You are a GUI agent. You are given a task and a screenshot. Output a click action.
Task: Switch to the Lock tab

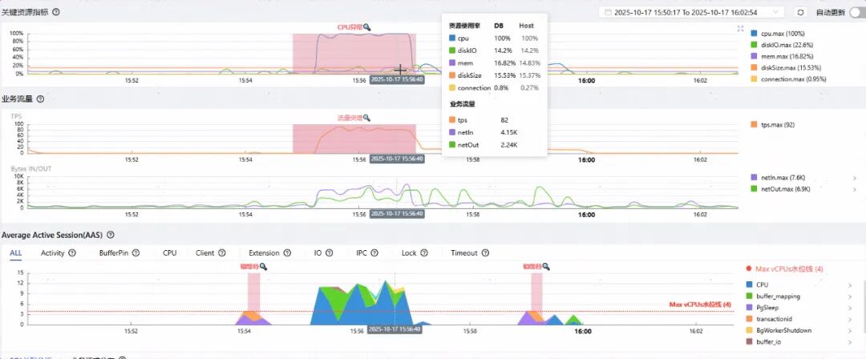[409, 253]
